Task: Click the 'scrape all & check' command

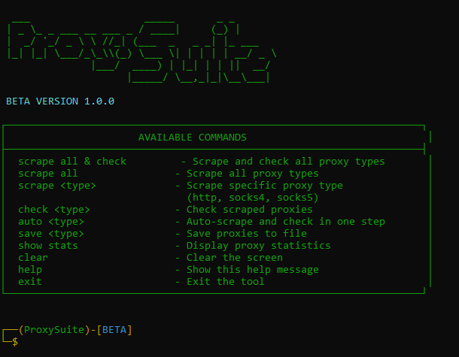Action: 72,162
